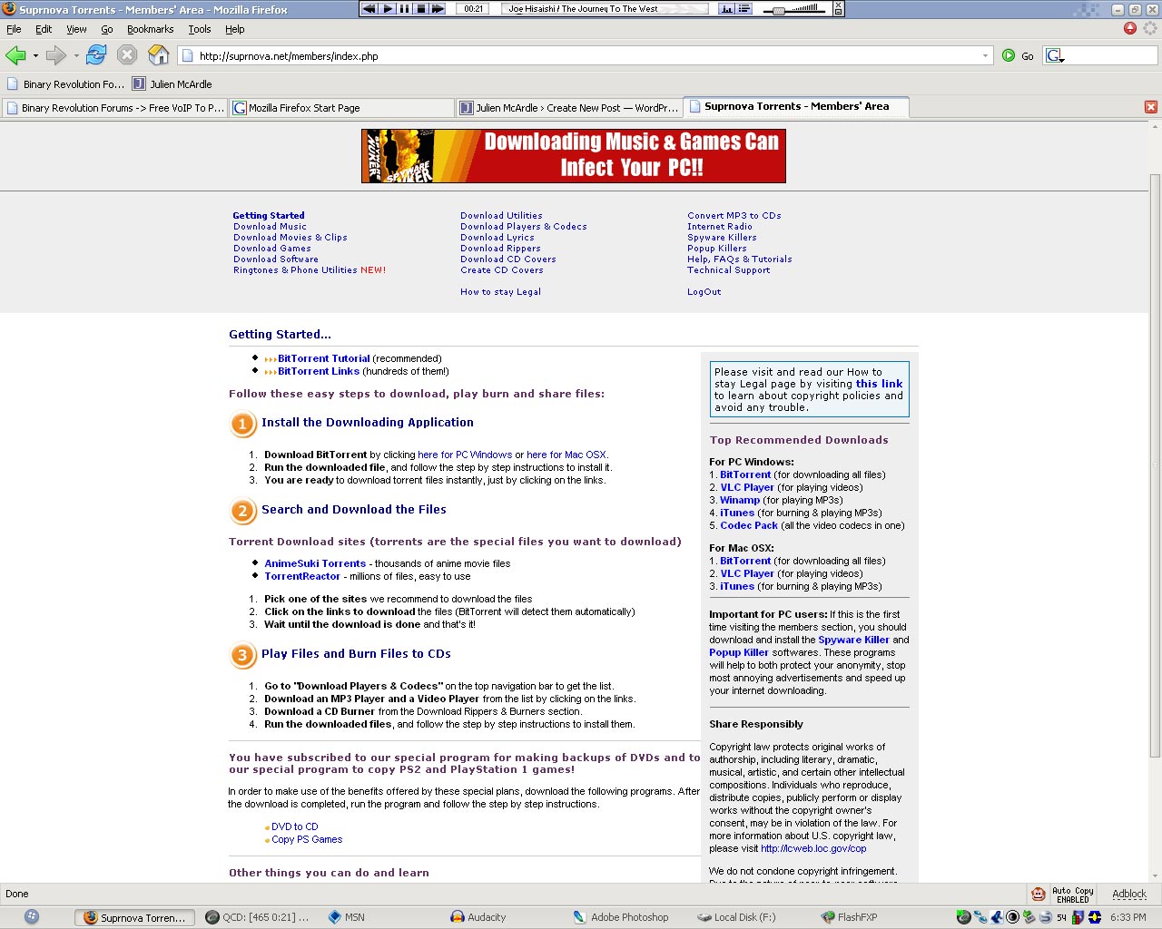The height and width of the screenshot is (929, 1162).
Task: Click the play button in media bar
Action: (x=388, y=8)
